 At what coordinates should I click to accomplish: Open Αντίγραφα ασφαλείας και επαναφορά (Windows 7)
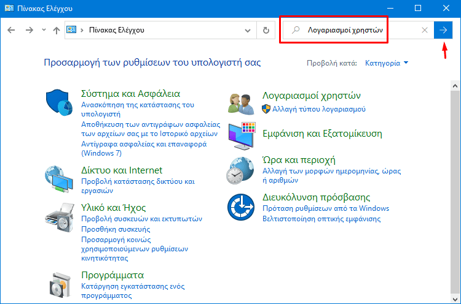[x=144, y=148]
